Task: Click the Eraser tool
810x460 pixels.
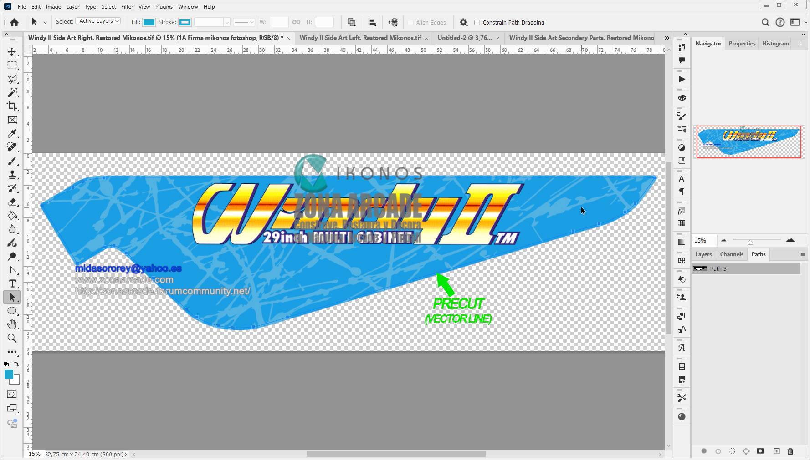Action: pyautogui.click(x=12, y=202)
